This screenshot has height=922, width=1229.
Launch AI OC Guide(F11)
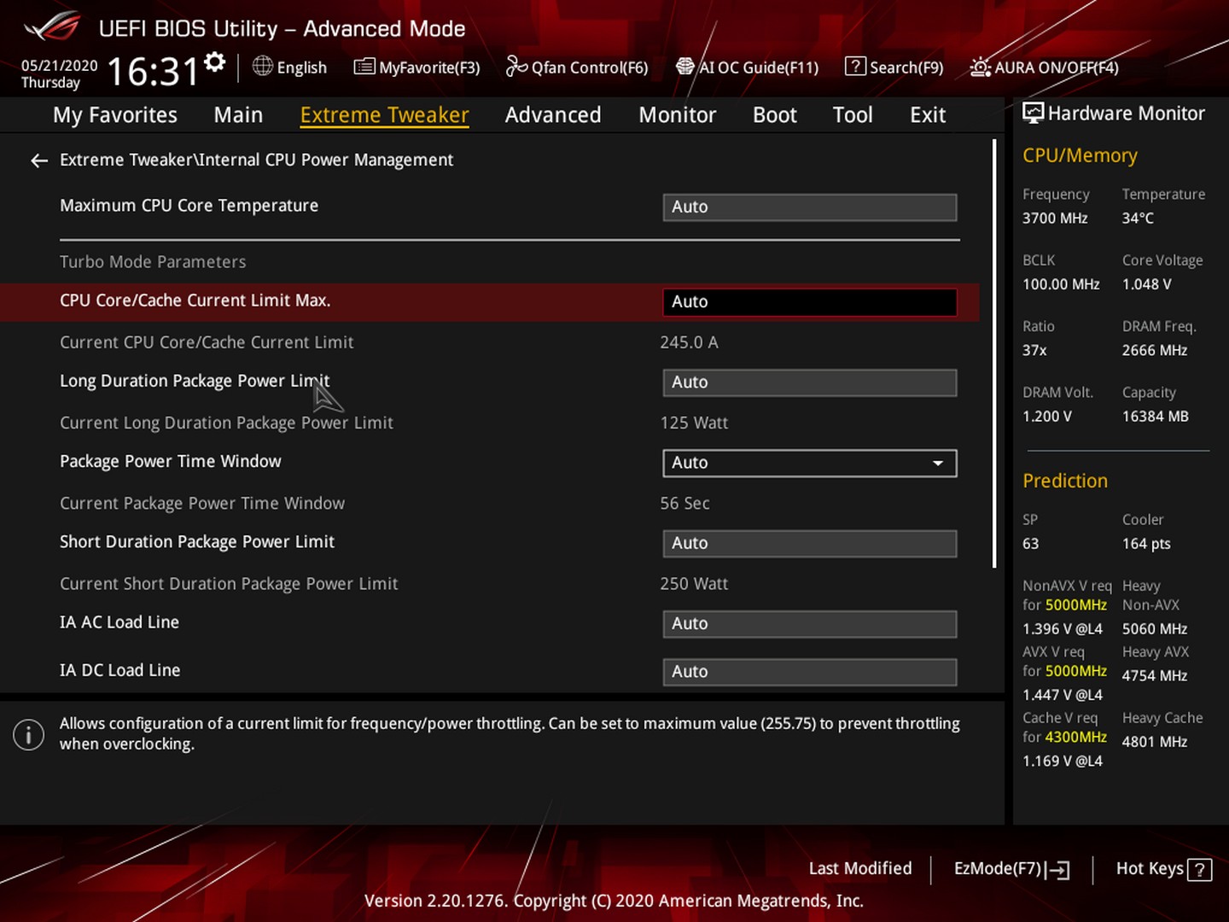tap(747, 67)
